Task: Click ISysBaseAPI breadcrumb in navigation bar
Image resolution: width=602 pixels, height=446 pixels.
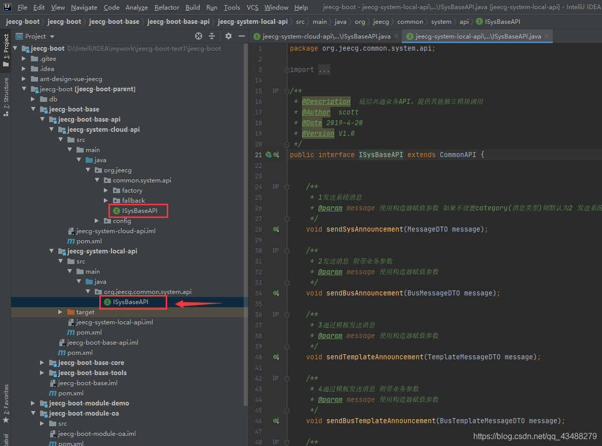Action: coord(498,21)
